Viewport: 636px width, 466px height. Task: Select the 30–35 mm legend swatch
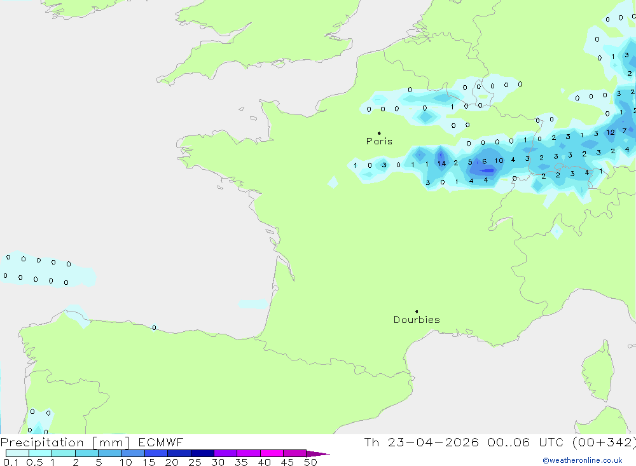[x=226, y=453]
